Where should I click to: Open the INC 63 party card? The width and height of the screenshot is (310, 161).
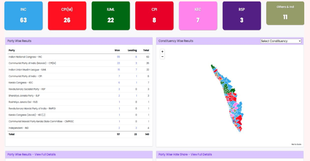23,16
